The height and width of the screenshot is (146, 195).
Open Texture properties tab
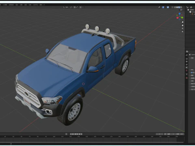pyautogui.click(x=186, y=78)
